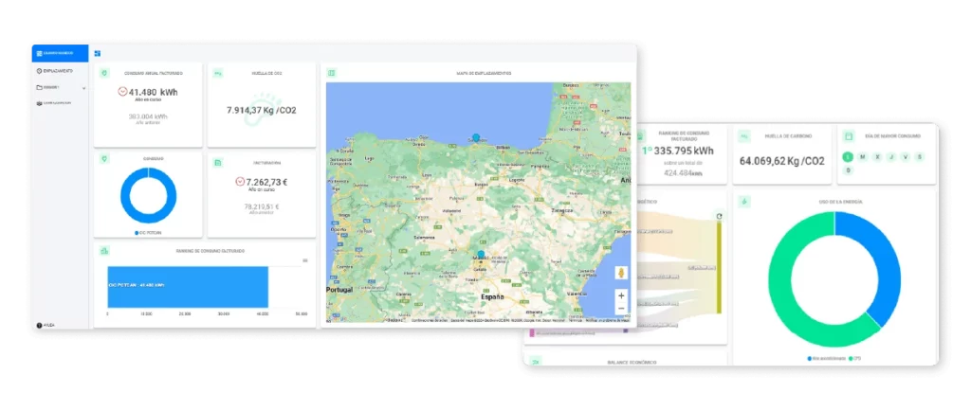The width and height of the screenshot is (971, 411).
Task: Click the 383.004 kWh previous year value
Action: click(147, 116)
